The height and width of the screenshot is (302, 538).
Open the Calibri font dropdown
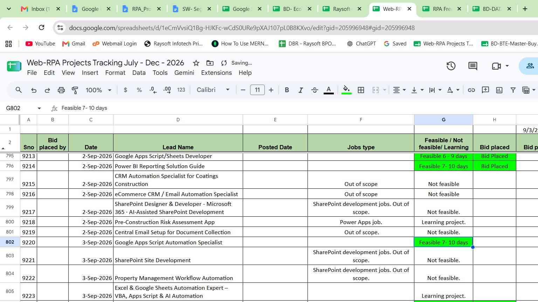[x=213, y=90]
